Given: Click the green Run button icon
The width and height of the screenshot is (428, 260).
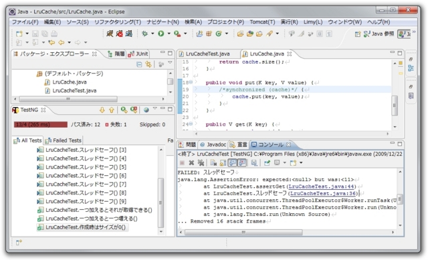Looking at the screenshot, I should (x=161, y=33).
